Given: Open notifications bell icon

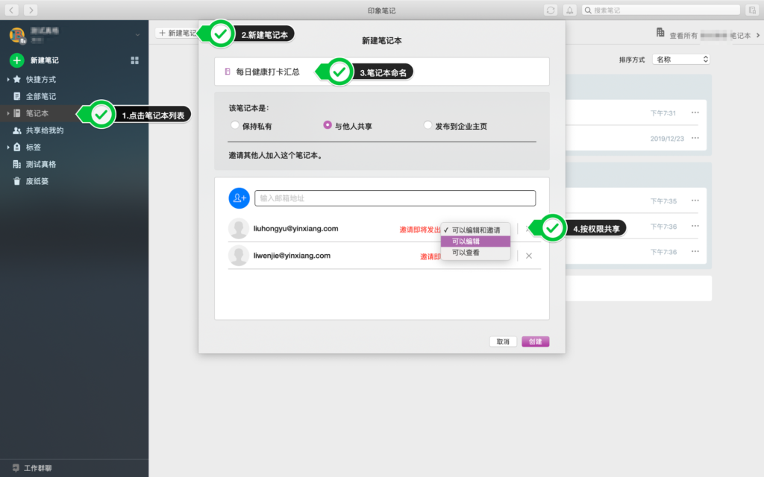Looking at the screenshot, I should click(570, 10).
